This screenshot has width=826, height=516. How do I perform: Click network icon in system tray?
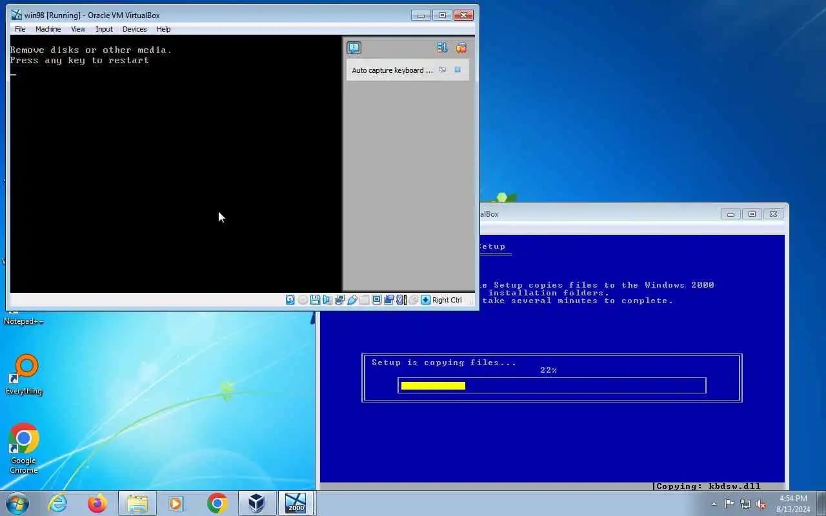click(x=745, y=504)
